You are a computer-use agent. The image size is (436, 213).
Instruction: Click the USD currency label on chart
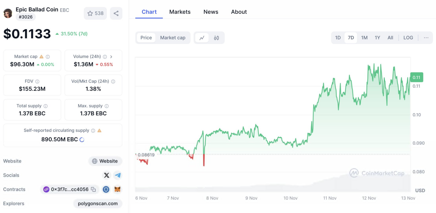pyautogui.click(x=420, y=190)
